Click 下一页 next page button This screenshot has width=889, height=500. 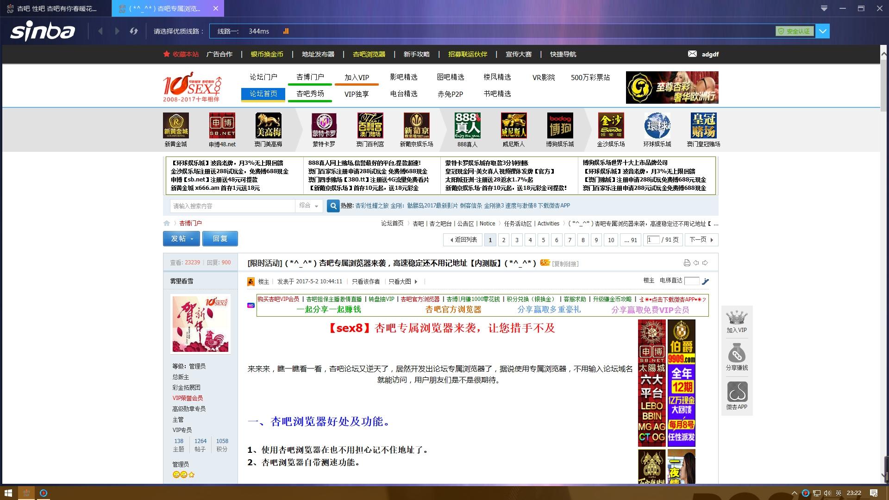(x=701, y=240)
